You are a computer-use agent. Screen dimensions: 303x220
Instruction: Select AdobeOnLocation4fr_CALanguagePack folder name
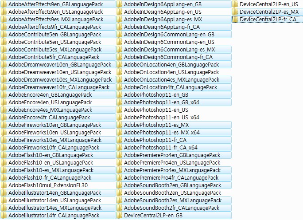[171, 87]
